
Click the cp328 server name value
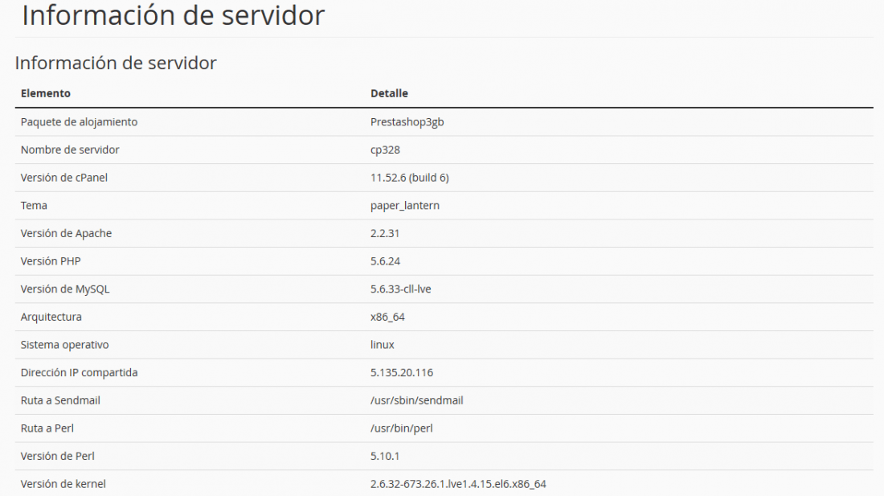[x=385, y=150]
